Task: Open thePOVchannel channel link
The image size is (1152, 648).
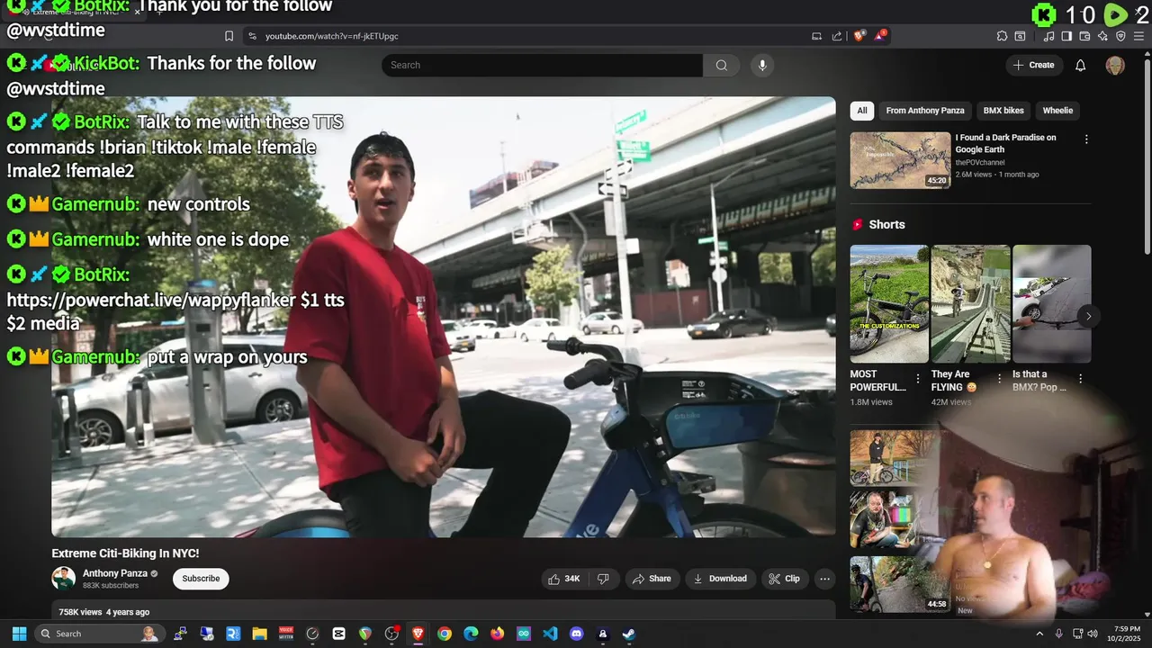Action: click(980, 163)
